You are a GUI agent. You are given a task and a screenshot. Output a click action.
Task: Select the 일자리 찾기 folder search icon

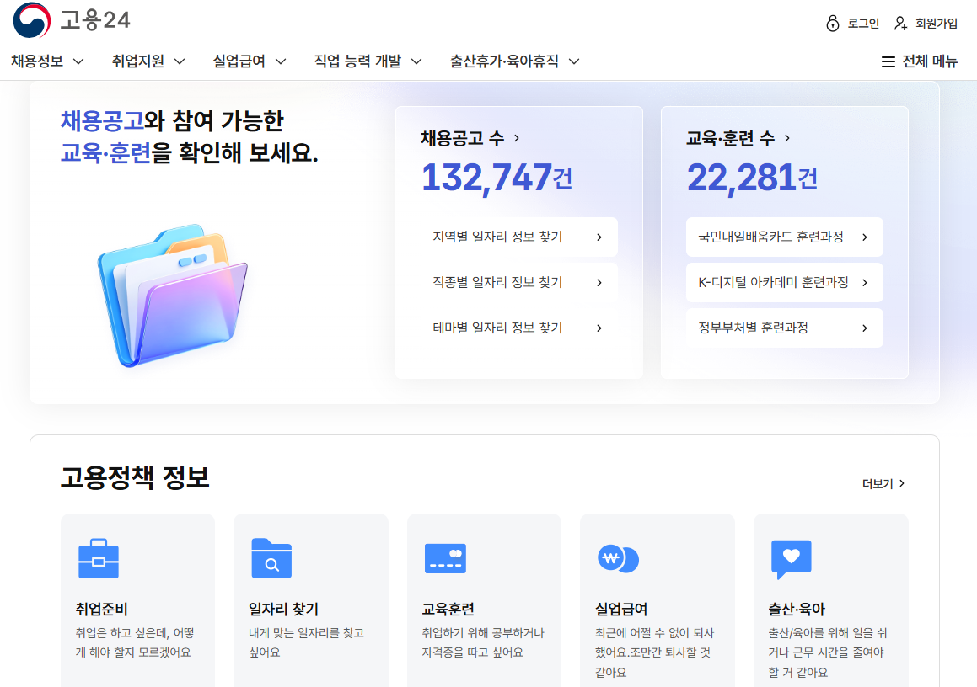point(272,558)
